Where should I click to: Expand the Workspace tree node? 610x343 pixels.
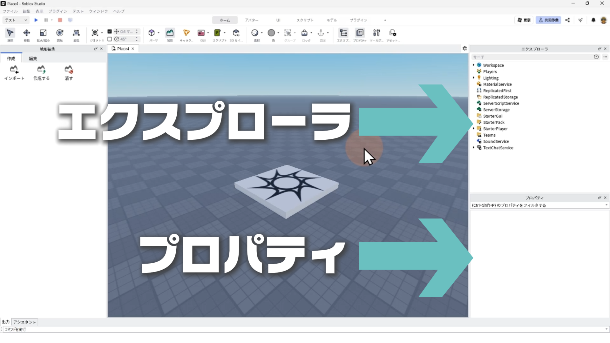click(474, 65)
